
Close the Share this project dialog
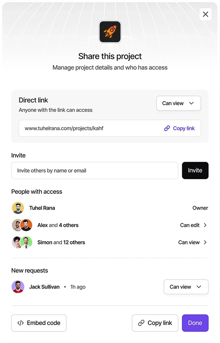206,14
